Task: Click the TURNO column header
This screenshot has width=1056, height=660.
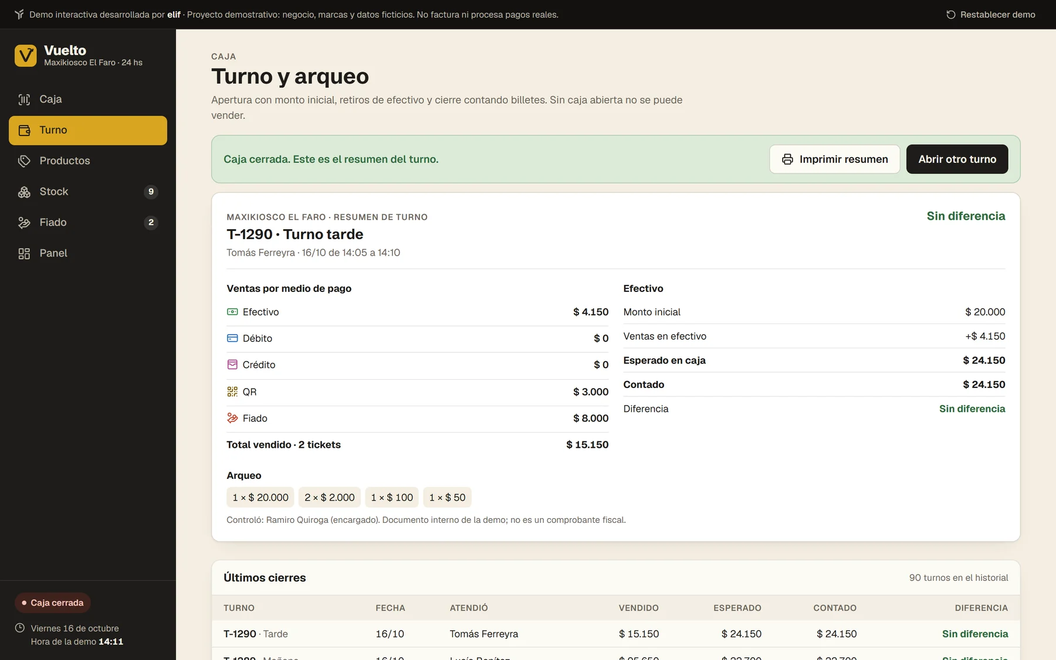Action: pos(239,608)
